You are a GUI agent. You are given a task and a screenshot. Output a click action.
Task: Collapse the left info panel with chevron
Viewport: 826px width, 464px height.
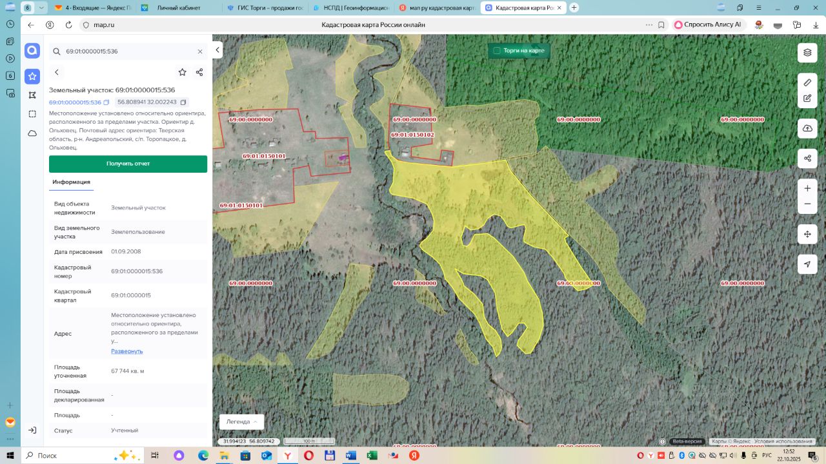[218, 50]
